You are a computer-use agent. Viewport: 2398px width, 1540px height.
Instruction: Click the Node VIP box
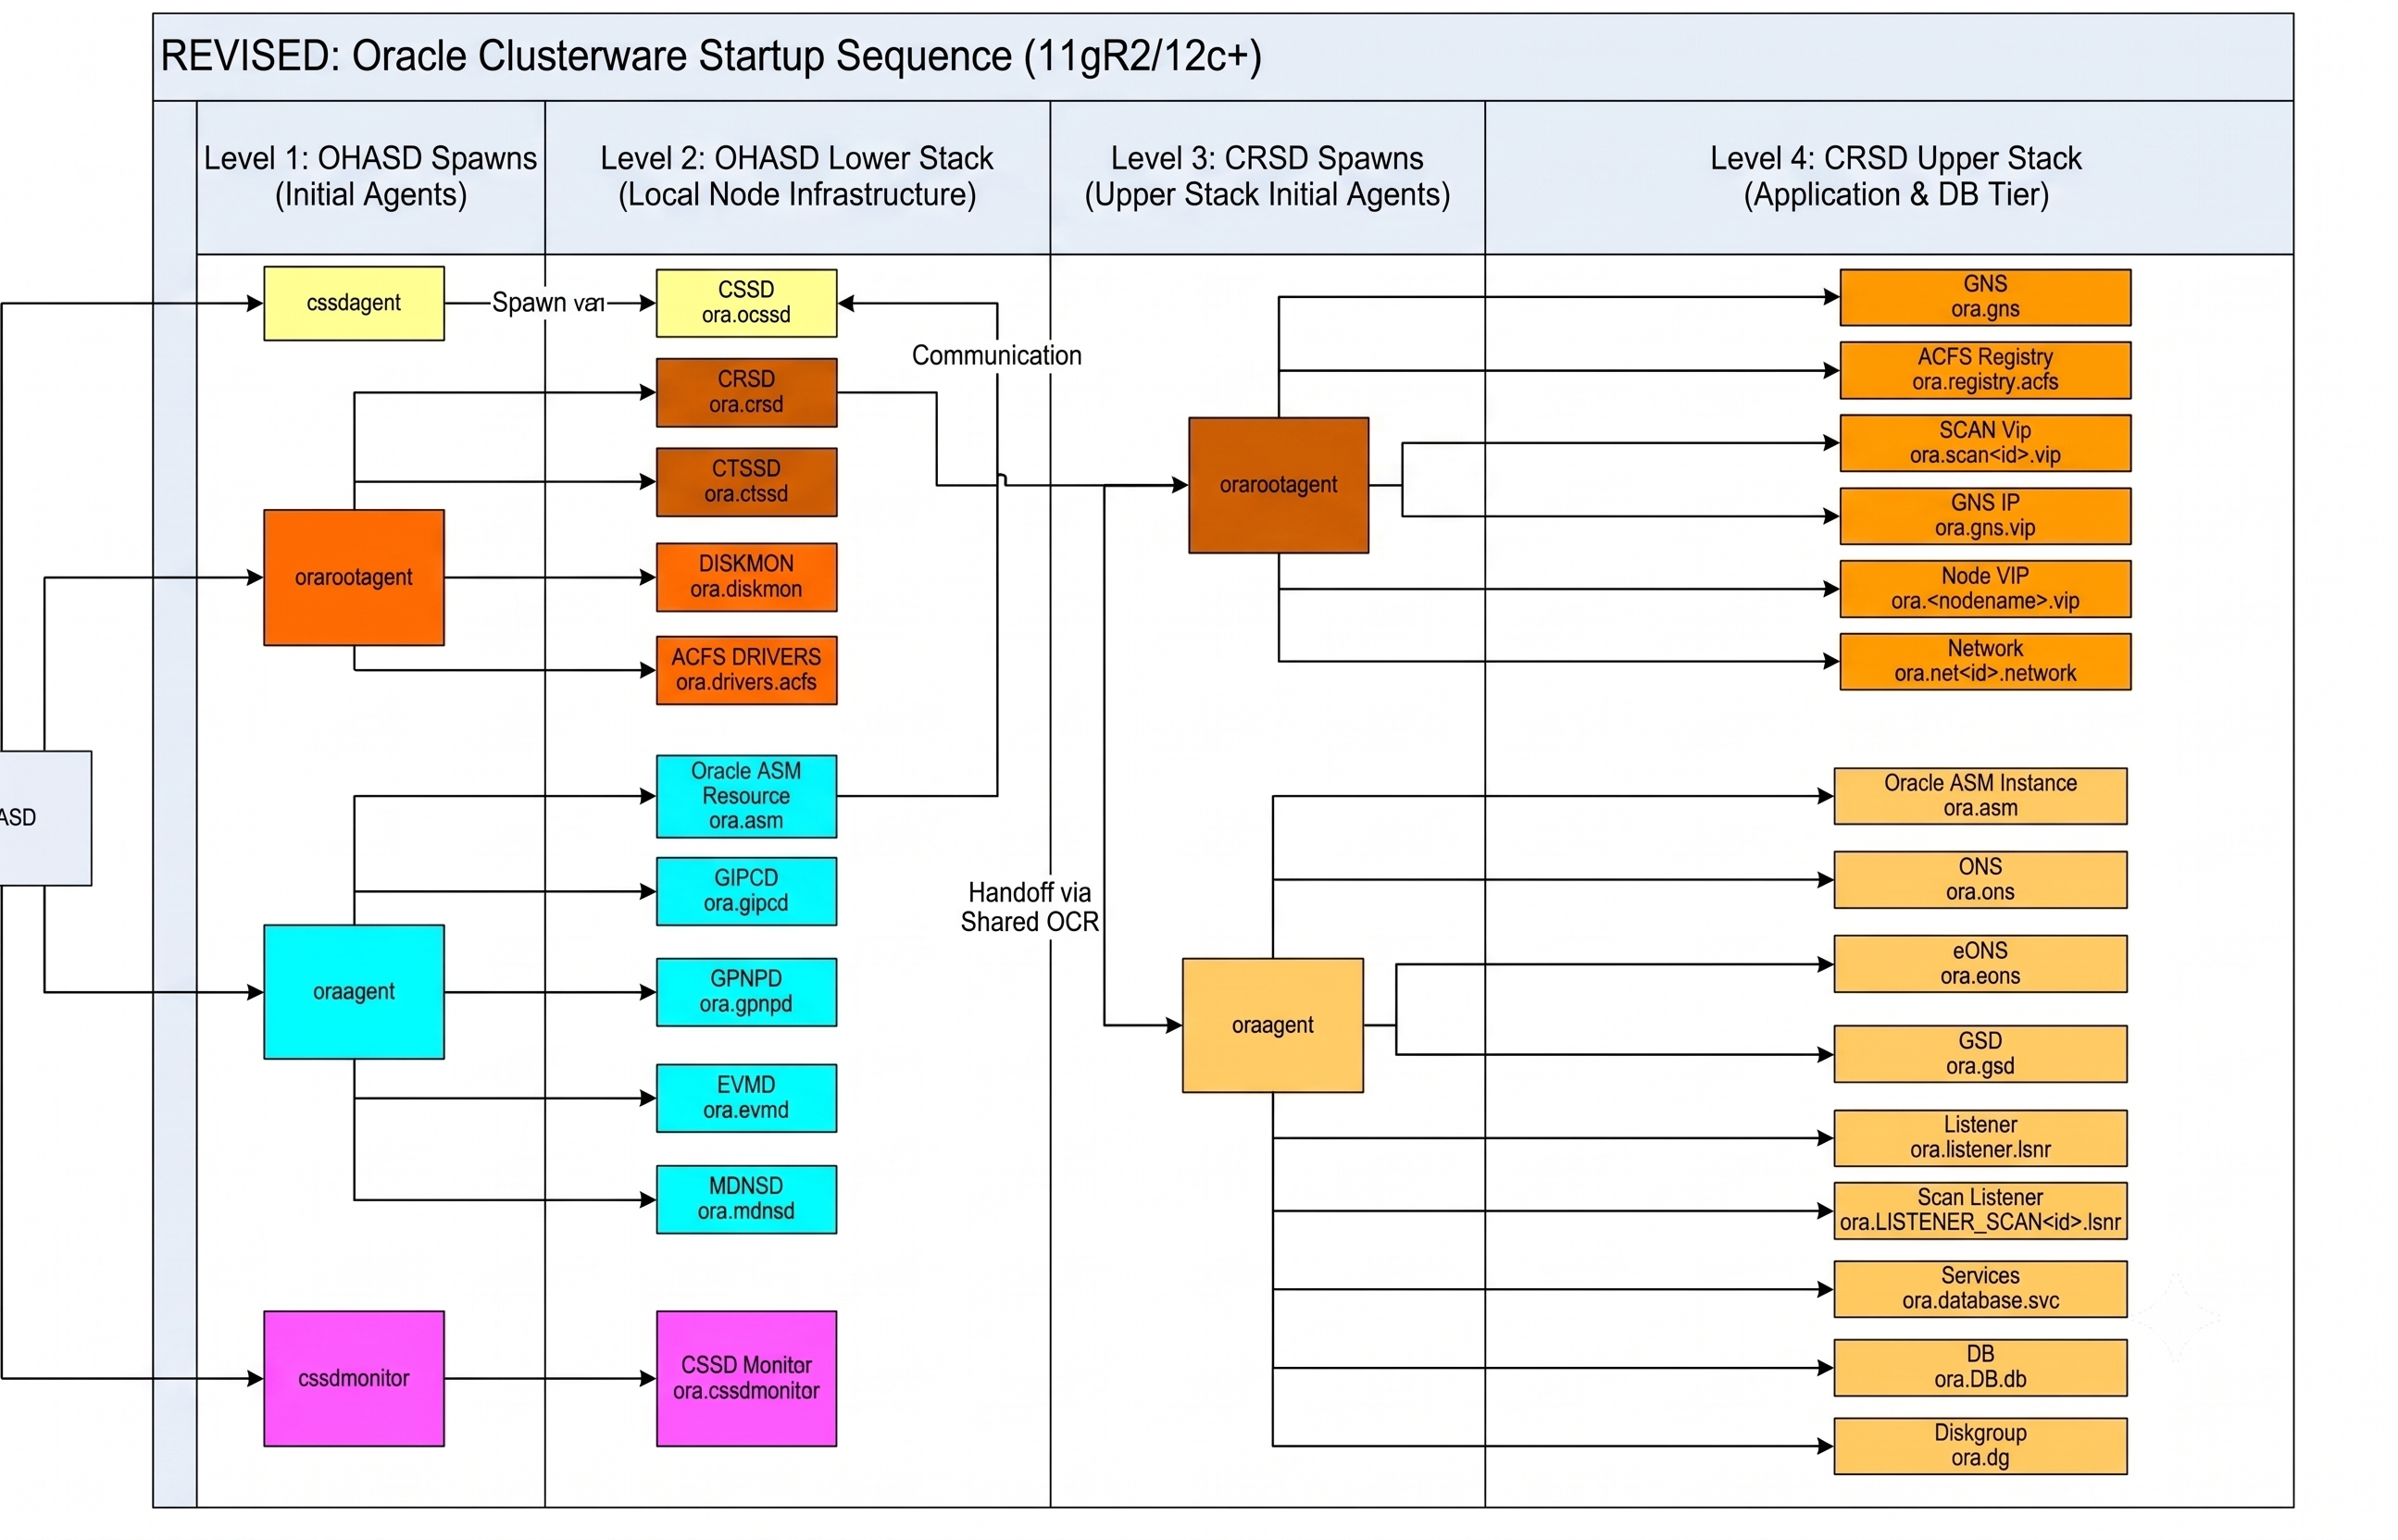(1985, 589)
